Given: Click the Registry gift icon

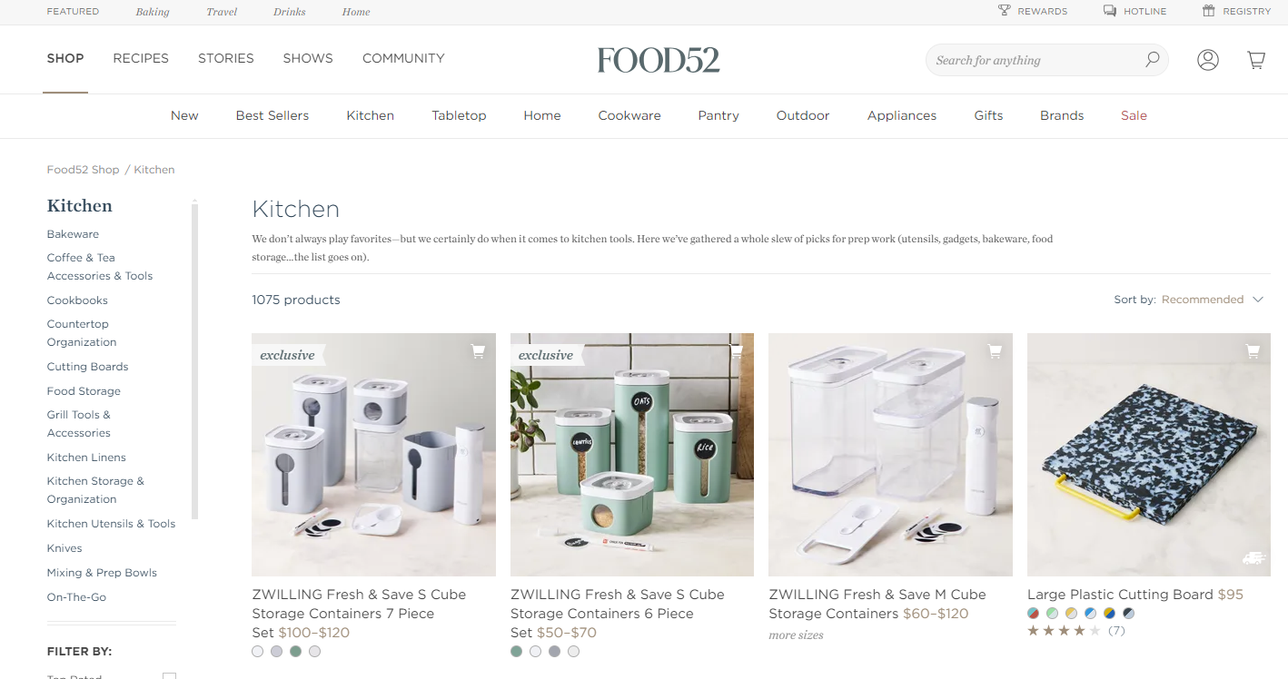Looking at the screenshot, I should (x=1208, y=11).
